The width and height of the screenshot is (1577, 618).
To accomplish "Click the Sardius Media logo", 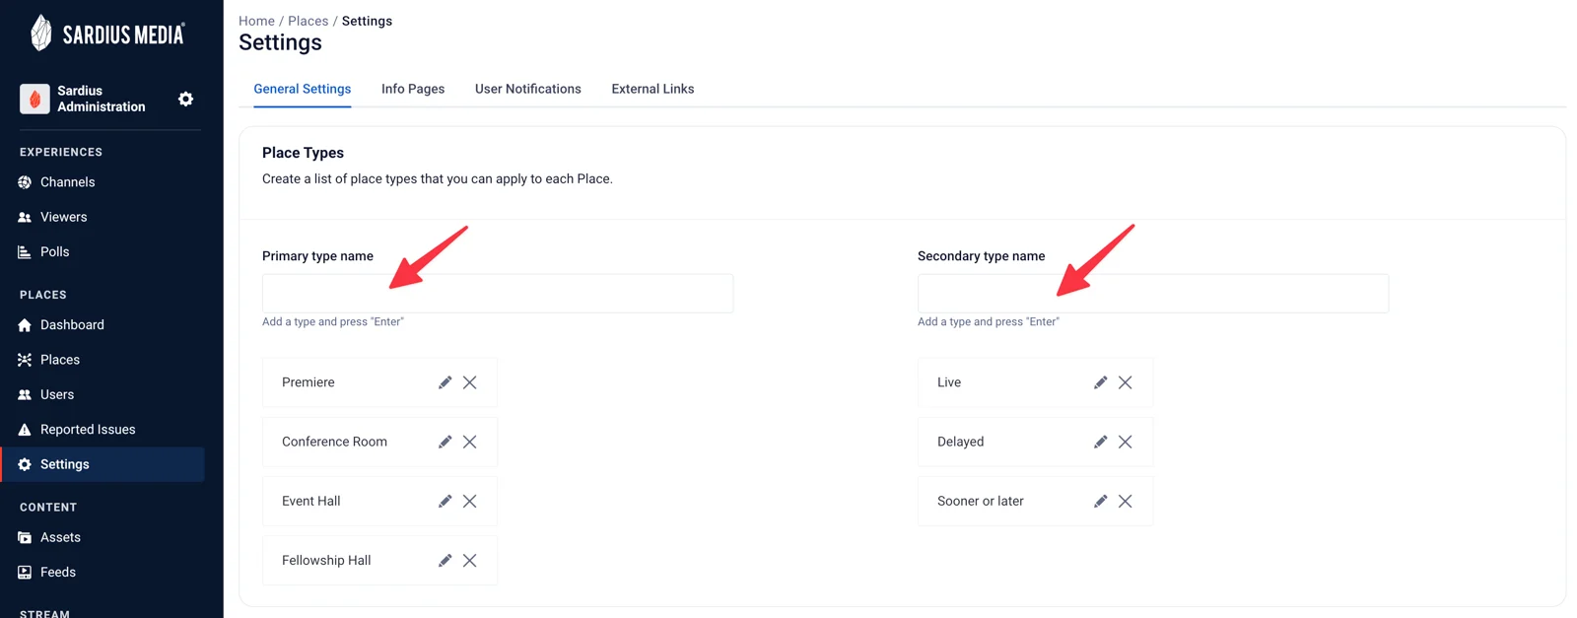I will (107, 34).
